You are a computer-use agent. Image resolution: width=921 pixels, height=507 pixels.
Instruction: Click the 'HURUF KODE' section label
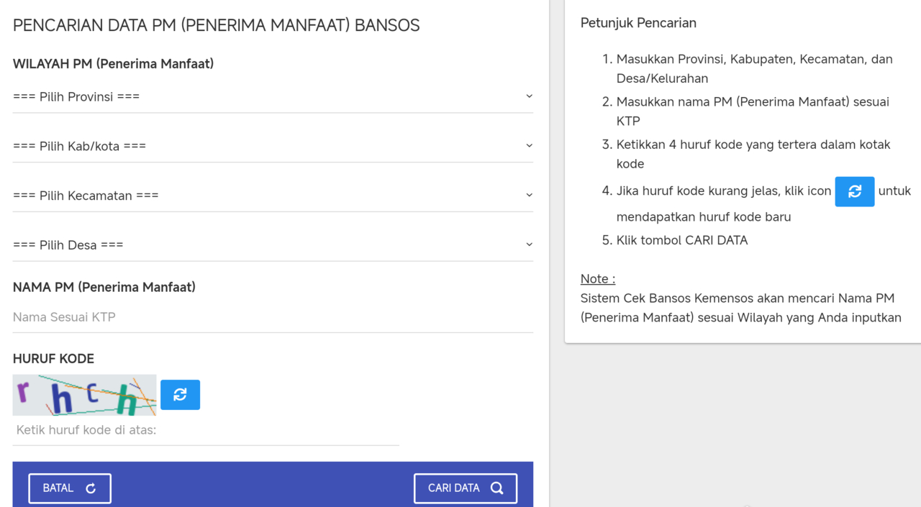[53, 359]
